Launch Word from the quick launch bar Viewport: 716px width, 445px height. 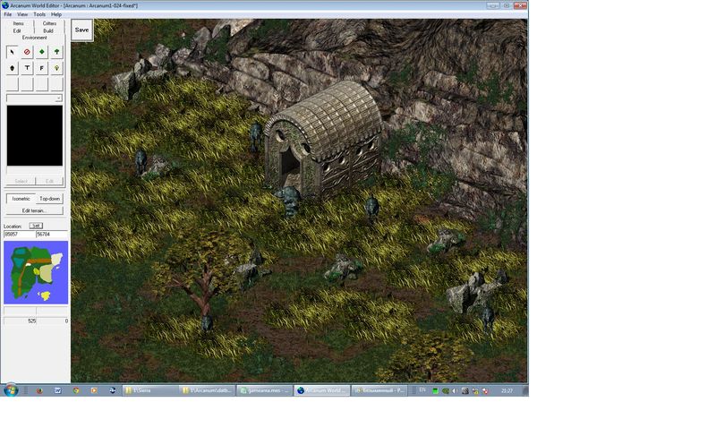tap(57, 390)
